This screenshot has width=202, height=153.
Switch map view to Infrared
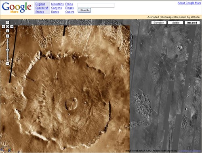[x=192, y=23]
